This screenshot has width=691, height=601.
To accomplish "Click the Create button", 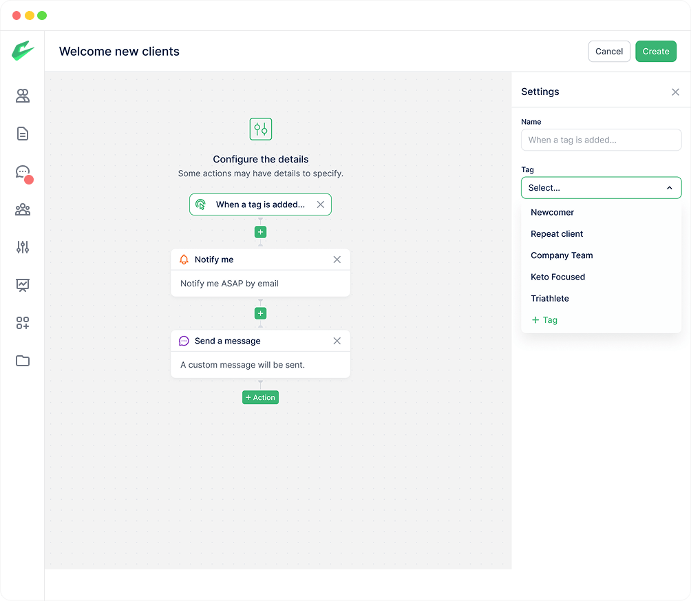I will (655, 52).
